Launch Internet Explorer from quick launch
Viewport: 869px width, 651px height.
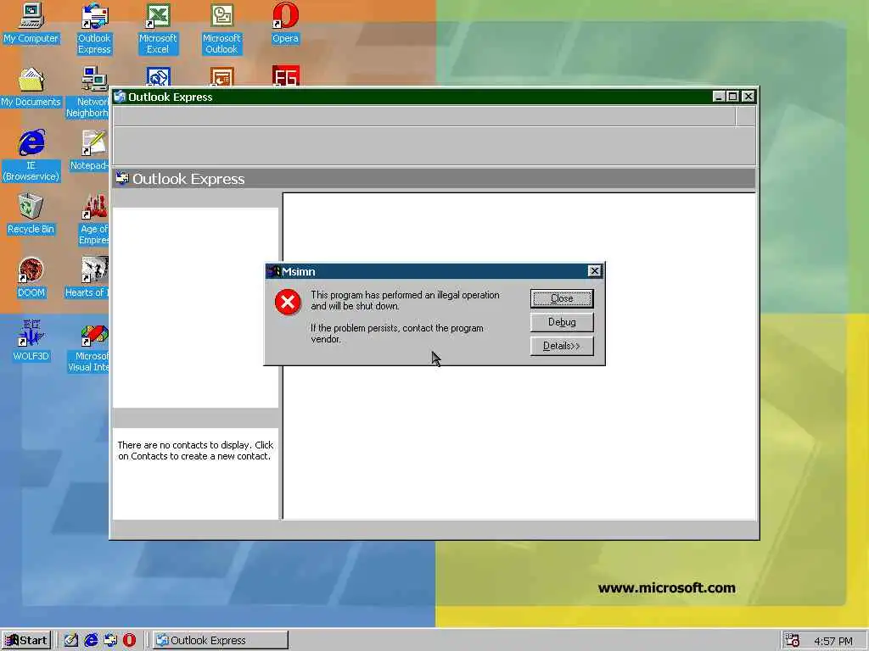[91, 640]
